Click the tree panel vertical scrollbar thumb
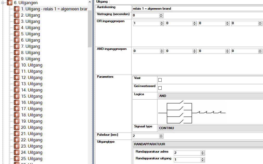263x164 pixels. coord(90,29)
